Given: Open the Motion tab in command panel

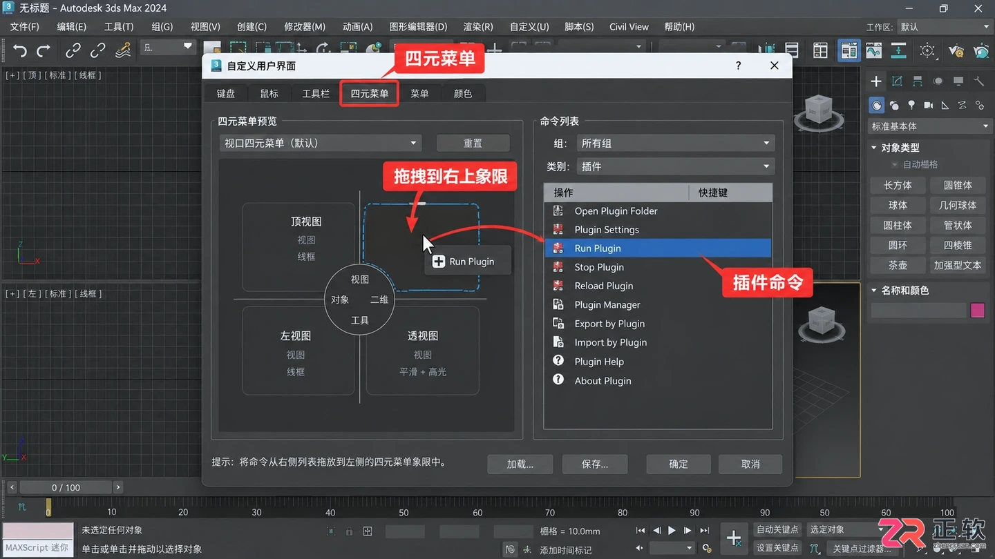Looking at the screenshot, I should coord(938,81).
